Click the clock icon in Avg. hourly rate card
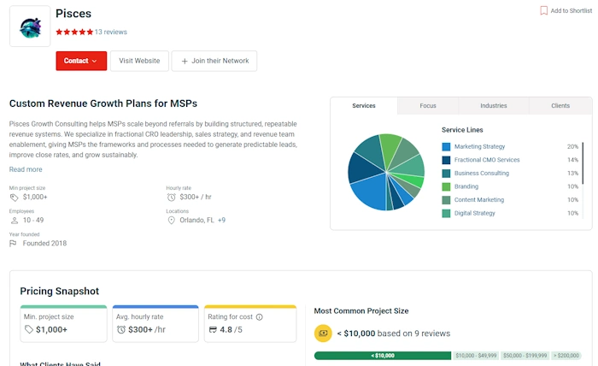The width and height of the screenshot is (598, 366). [121, 329]
